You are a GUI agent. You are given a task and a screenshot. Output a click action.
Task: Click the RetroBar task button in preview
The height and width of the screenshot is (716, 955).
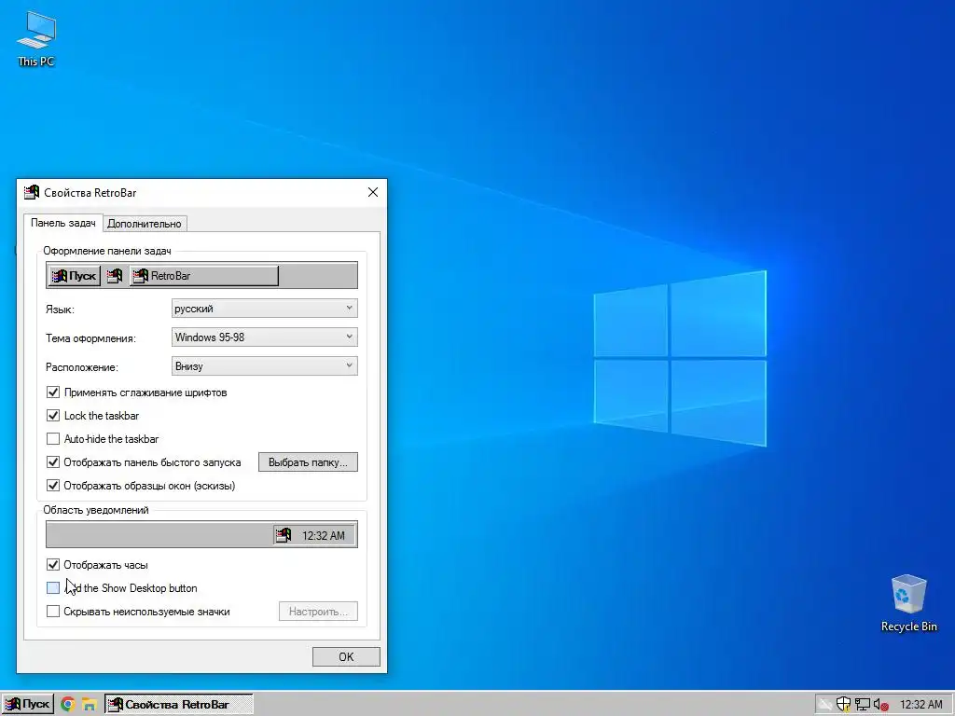(x=204, y=276)
